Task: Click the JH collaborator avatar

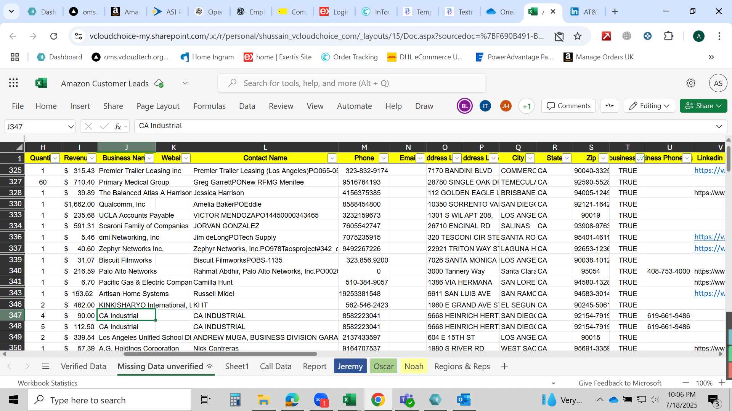Action: pyautogui.click(x=506, y=106)
